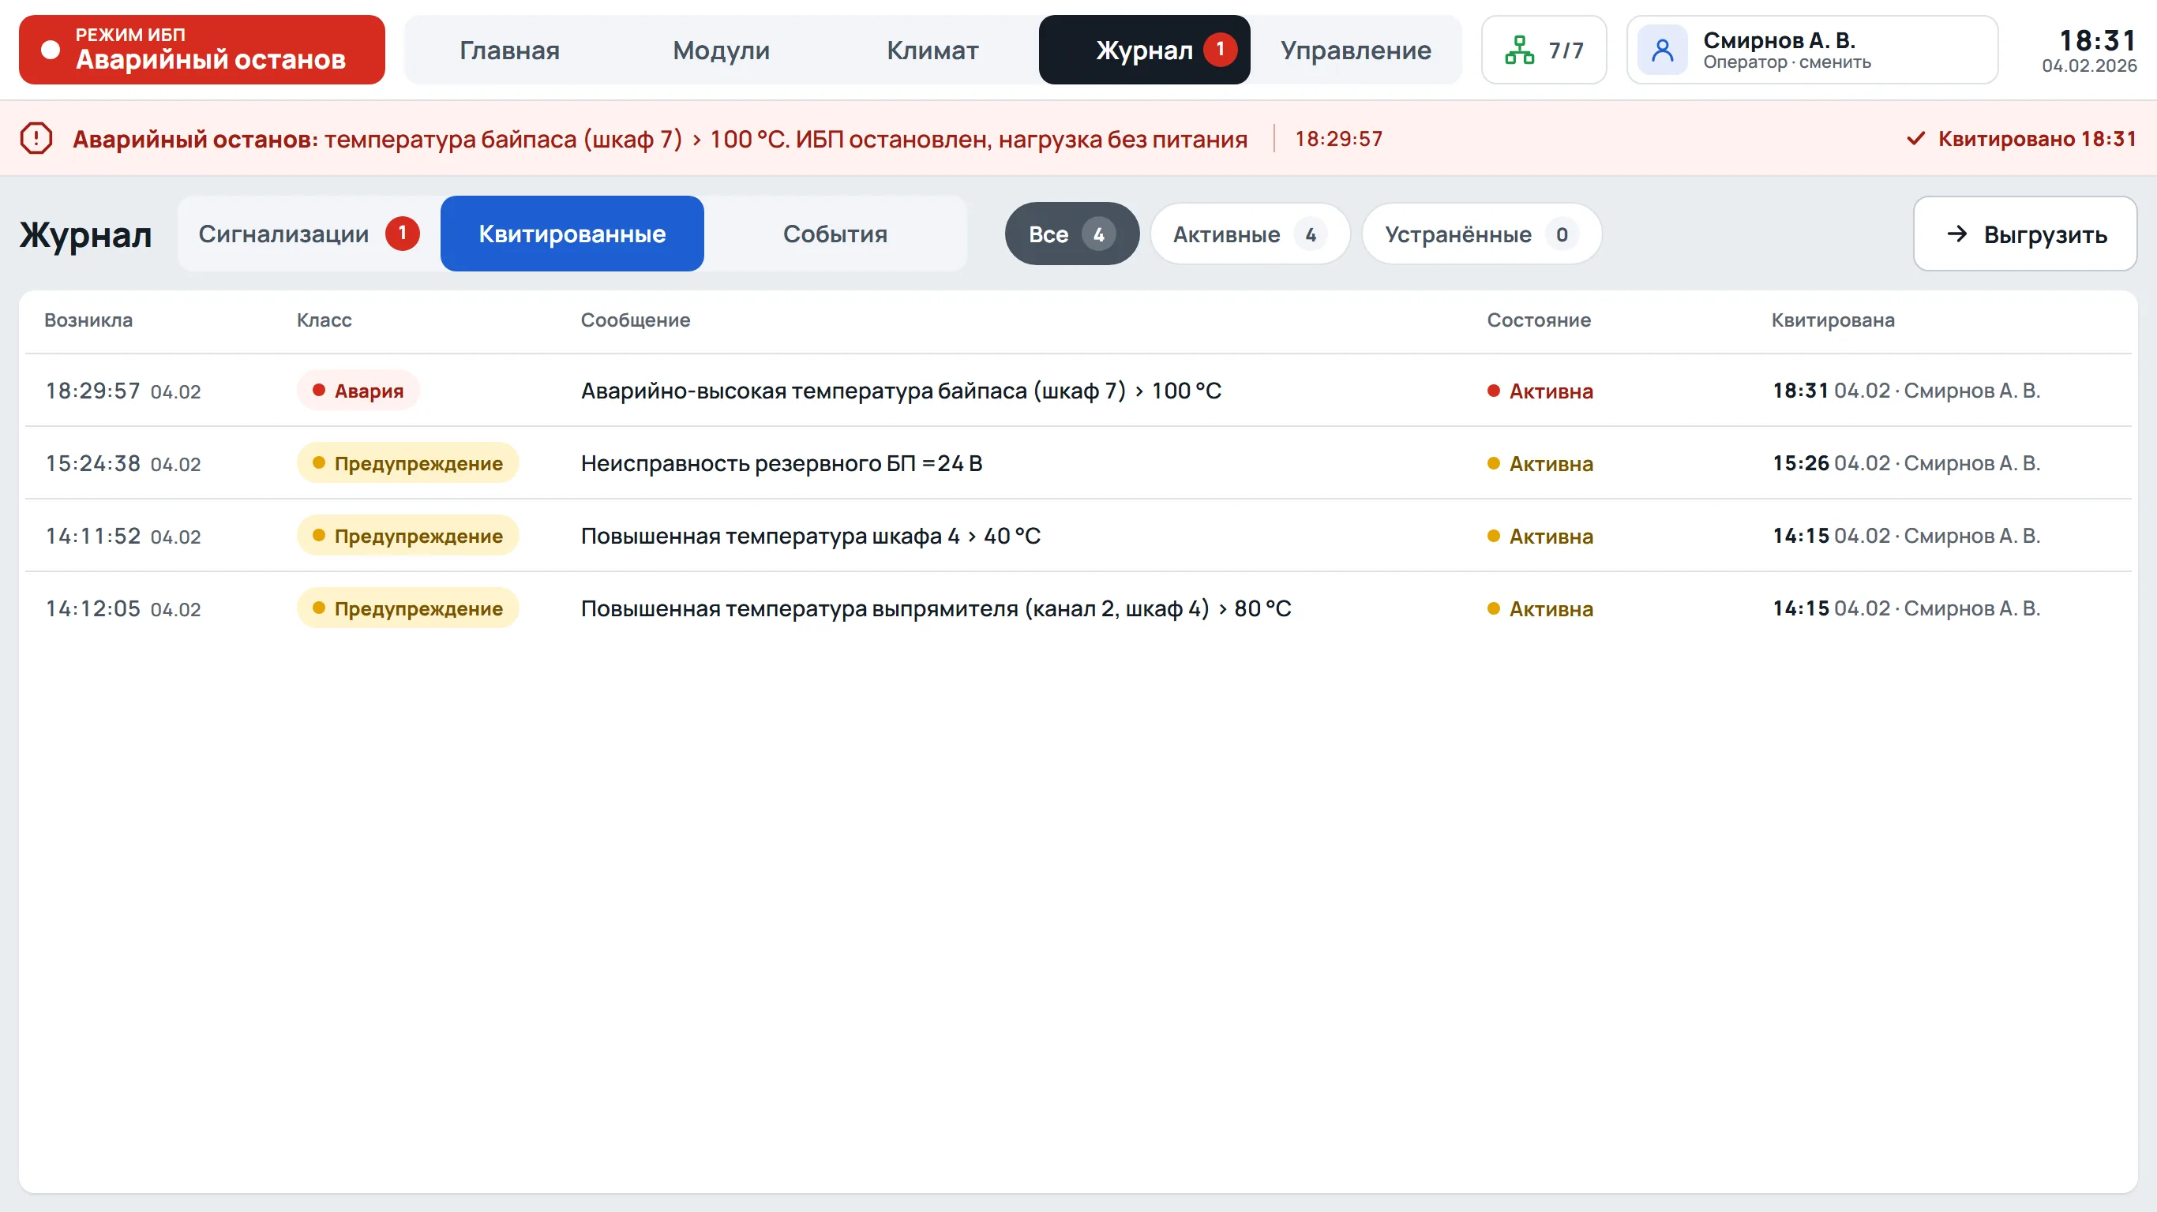2157x1212 pixels.
Task: Select the Все filter chip
Action: click(1071, 234)
